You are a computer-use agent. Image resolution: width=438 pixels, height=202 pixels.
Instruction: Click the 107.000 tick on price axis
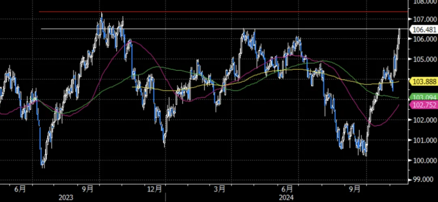pos(423,19)
